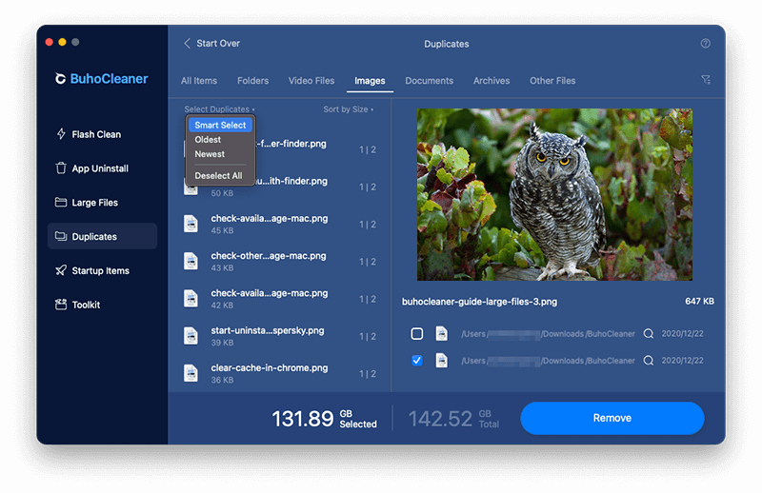
Task: Reveal the checked file path in Finder
Action: 649,361
